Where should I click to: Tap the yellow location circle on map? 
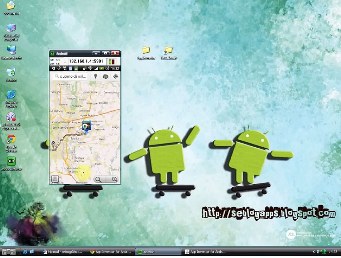[83, 172]
